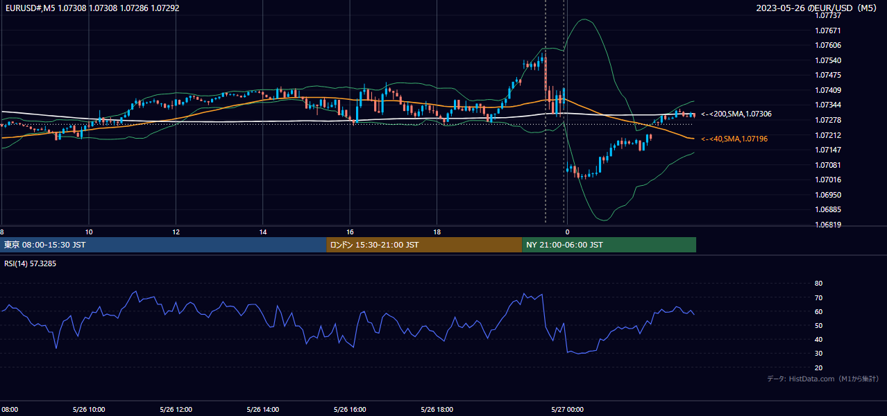
Task: Click the RSI 70 level label
Action: pos(818,297)
